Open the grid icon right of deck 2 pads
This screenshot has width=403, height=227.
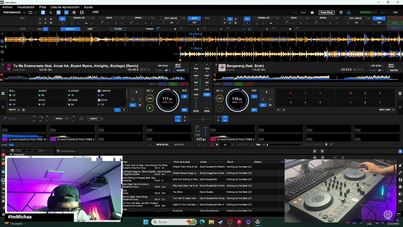click(400, 93)
